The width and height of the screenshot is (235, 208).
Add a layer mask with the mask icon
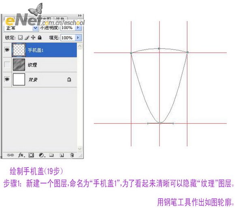(x=31, y=155)
